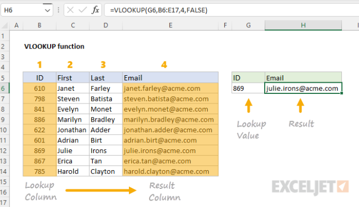This screenshot has width=359, height=207.
Task: Click the 'Last' header cell
Action: click(x=106, y=78)
